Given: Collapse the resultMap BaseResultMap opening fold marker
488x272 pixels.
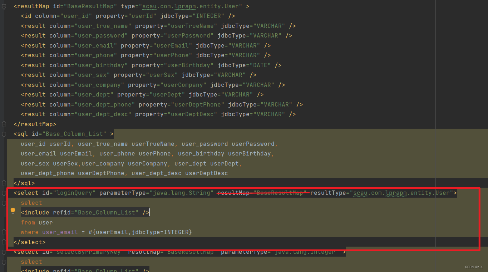Looking at the screenshot, I should point(4,6).
